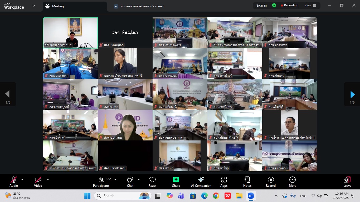Expand video options arrow beside Video
The height and width of the screenshot is (202, 360).
point(48,180)
